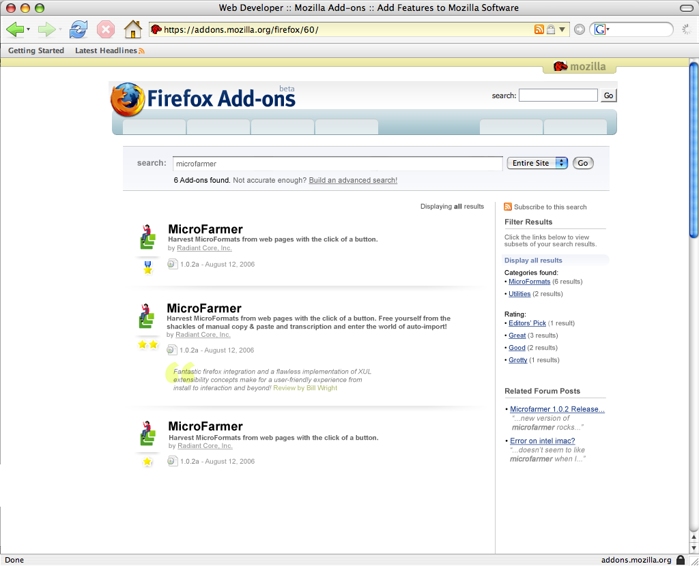Click the second blank navigation tab
This screenshot has height=566, width=699.
tap(218, 127)
